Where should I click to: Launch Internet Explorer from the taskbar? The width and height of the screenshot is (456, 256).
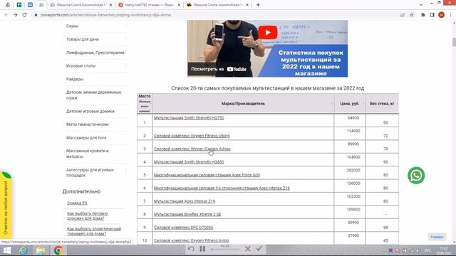[24, 250]
